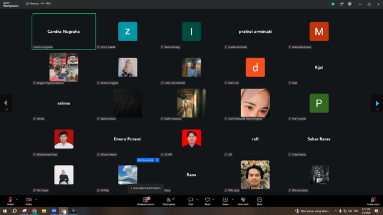Open Breakout rooms panel
383x215 pixels.
point(146,201)
